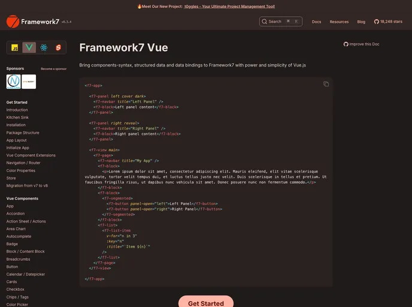
Task: Open the Blog menu item
Action: (x=361, y=22)
